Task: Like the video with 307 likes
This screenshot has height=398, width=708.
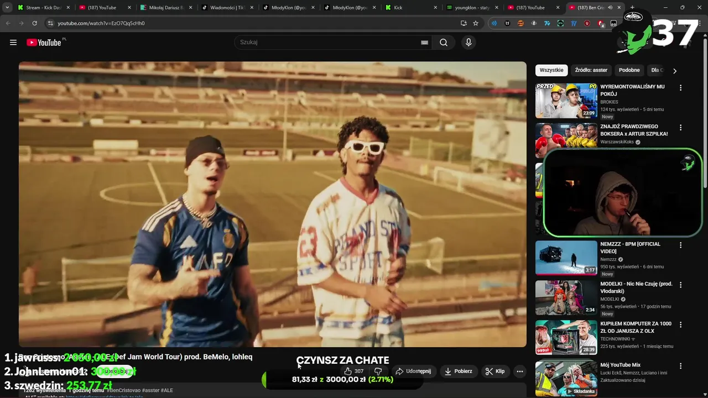Action: [x=354, y=371]
